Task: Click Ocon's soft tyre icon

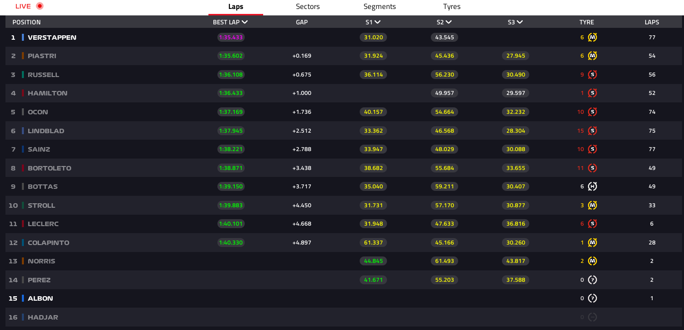Action: pyautogui.click(x=592, y=112)
